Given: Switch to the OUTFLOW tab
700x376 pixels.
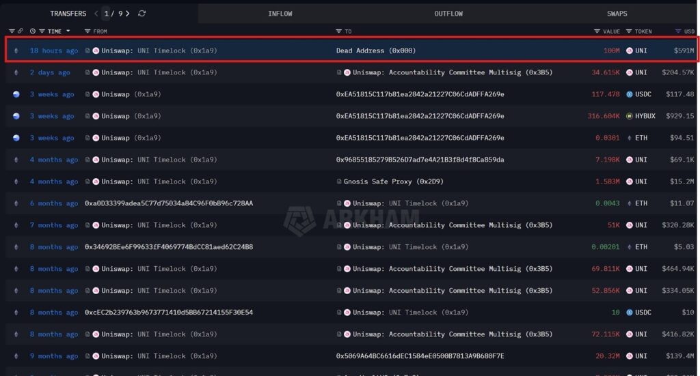Looking at the screenshot, I should [x=448, y=14].
